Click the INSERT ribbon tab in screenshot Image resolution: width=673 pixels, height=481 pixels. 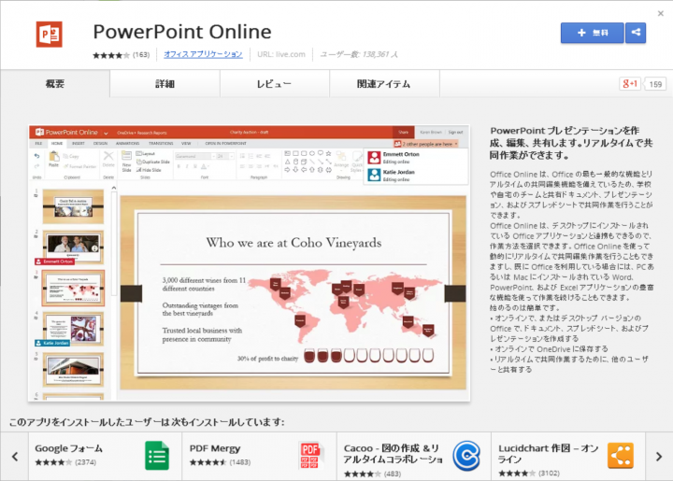pyautogui.click(x=79, y=143)
